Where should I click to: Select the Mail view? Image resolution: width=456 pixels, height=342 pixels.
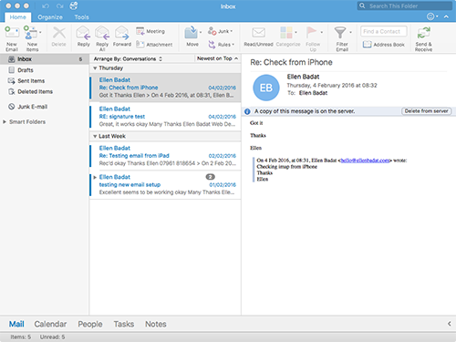(x=16, y=324)
